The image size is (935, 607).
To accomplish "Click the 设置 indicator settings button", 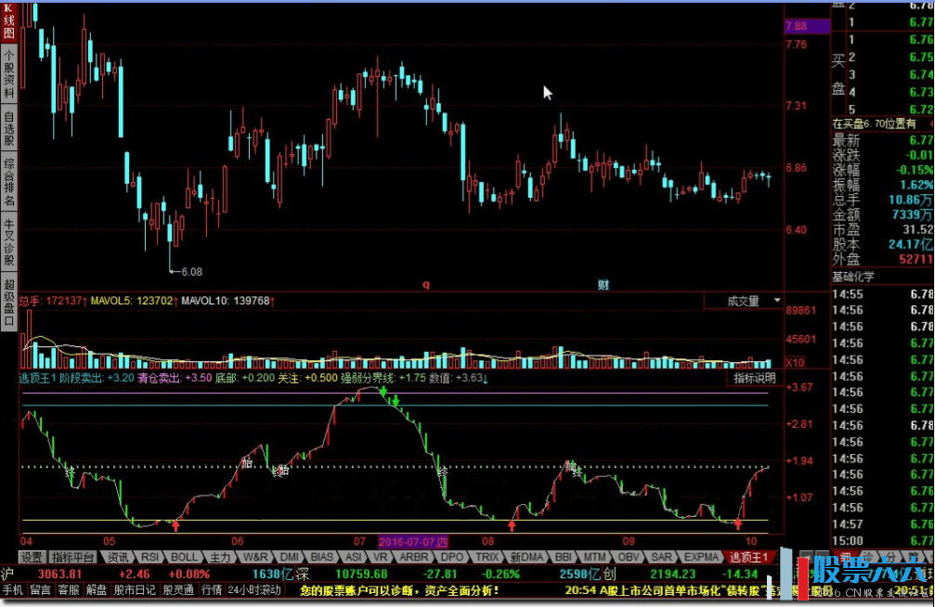I will pyautogui.click(x=32, y=557).
